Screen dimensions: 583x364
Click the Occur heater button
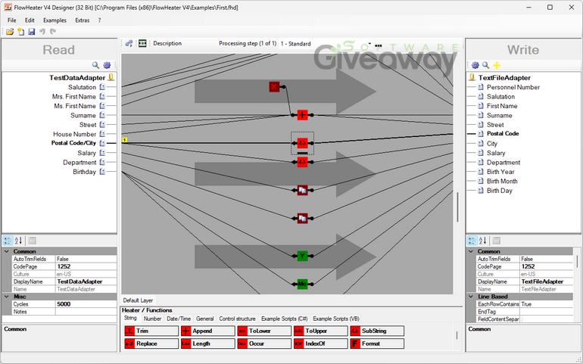[264, 344]
